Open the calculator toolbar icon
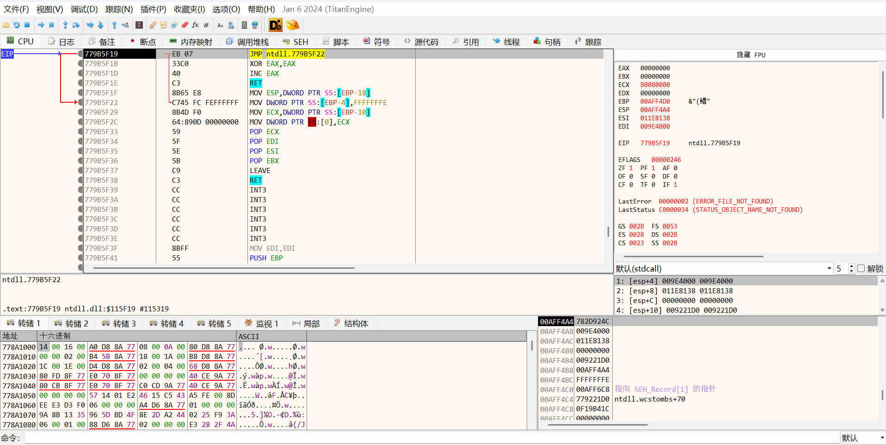 244,25
